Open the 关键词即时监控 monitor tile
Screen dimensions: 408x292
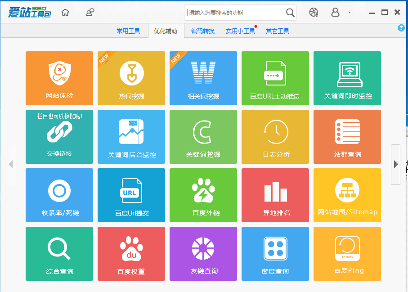point(347,78)
